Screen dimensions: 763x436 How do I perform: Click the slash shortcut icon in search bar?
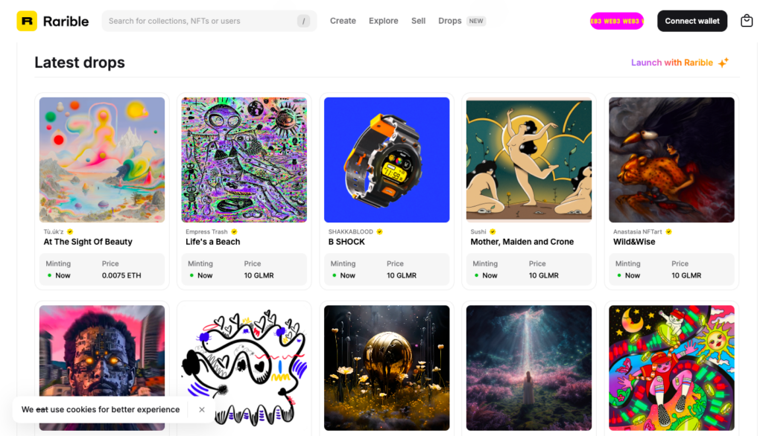tap(304, 21)
